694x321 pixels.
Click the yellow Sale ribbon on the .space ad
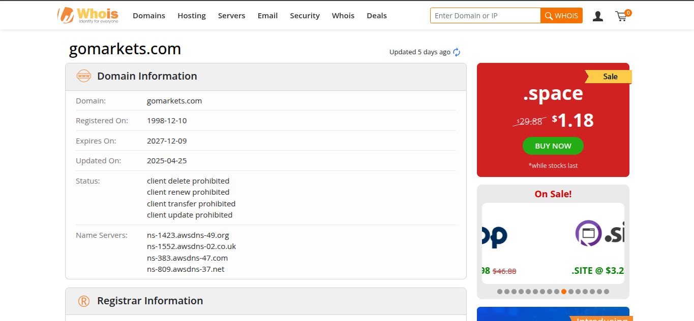609,77
